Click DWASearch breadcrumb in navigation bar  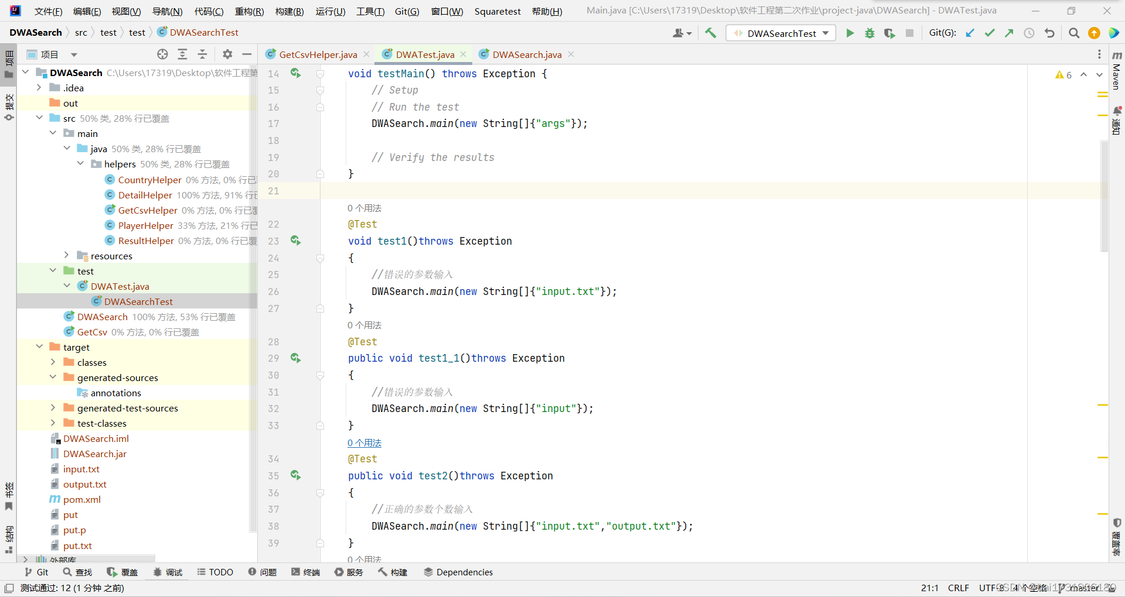(x=36, y=32)
